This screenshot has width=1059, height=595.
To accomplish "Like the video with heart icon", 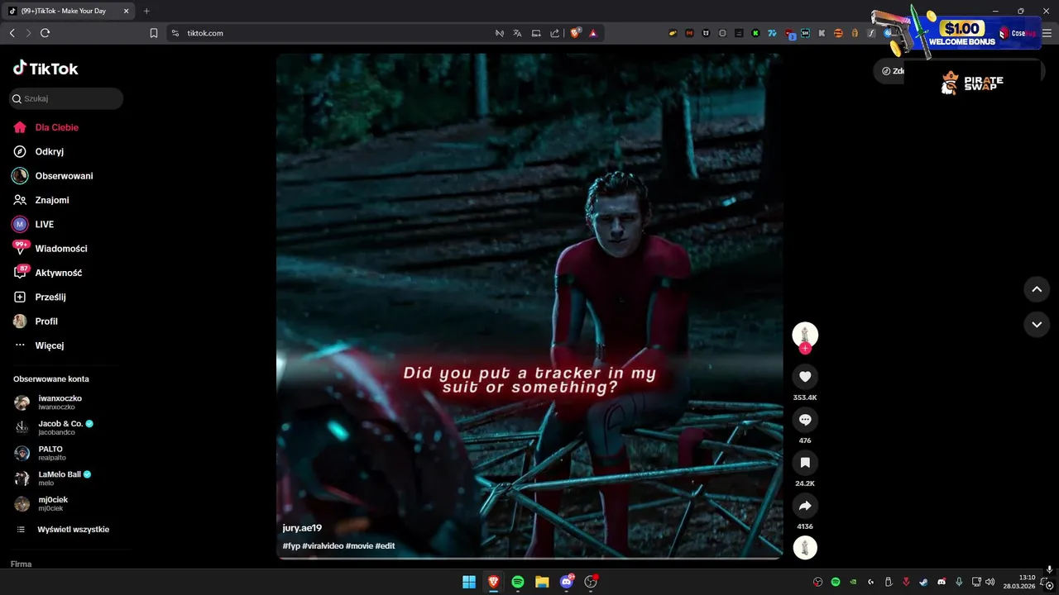I will [x=805, y=377].
